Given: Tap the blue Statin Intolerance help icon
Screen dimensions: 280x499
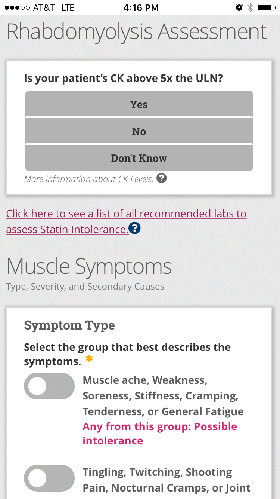Looking at the screenshot, I should pyautogui.click(x=134, y=228).
